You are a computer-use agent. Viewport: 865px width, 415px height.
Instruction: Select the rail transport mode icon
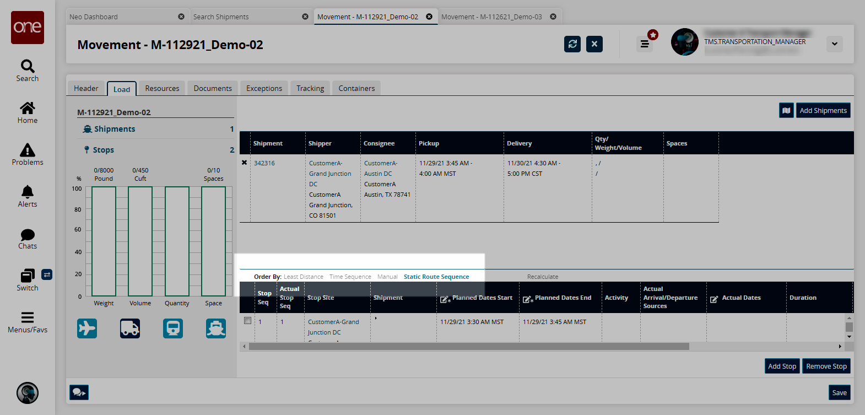(173, 328)
